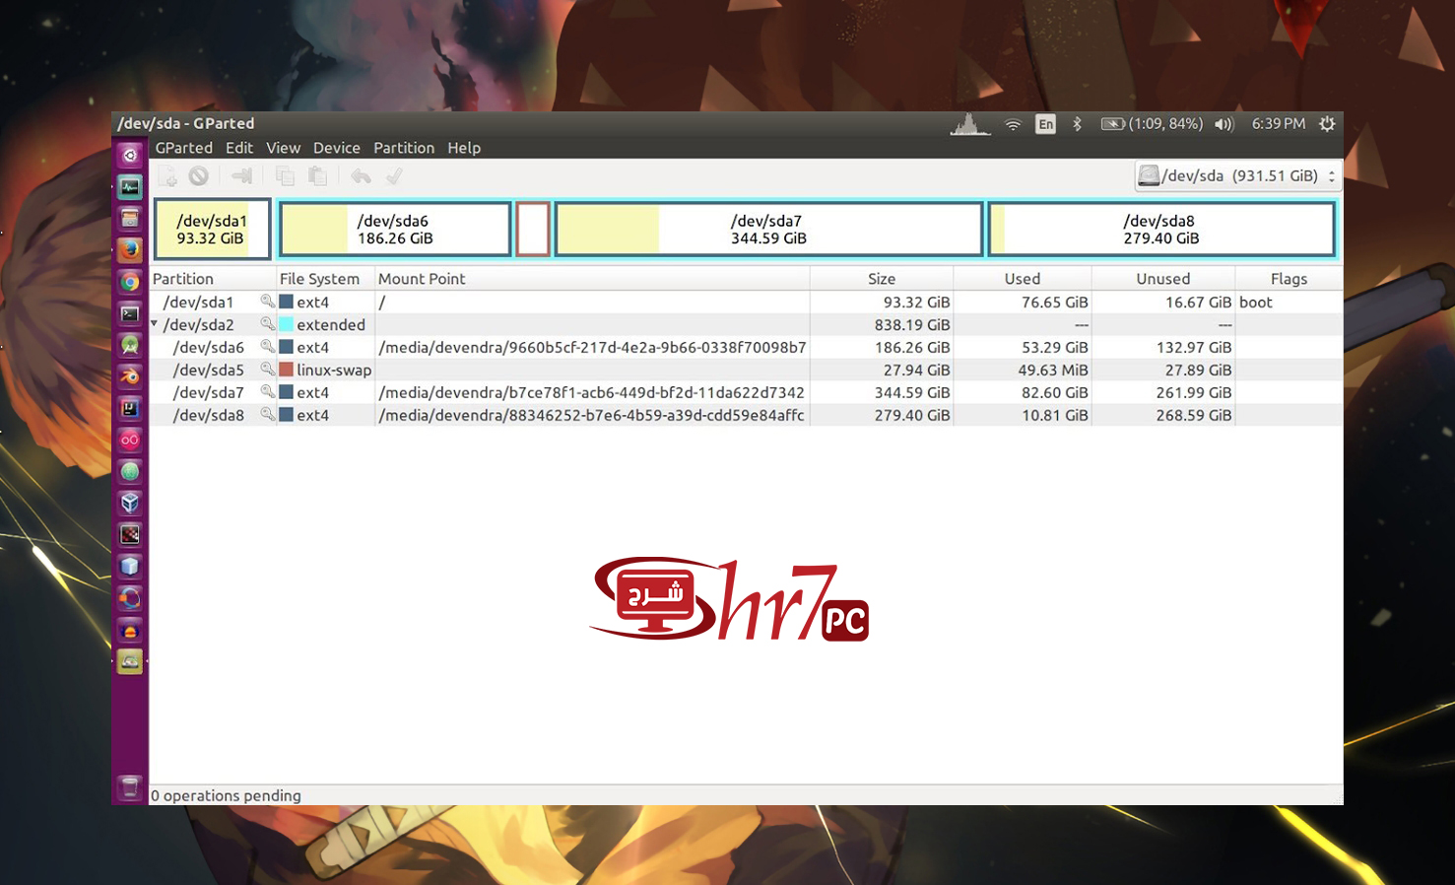Open the GParted menu

184,148
